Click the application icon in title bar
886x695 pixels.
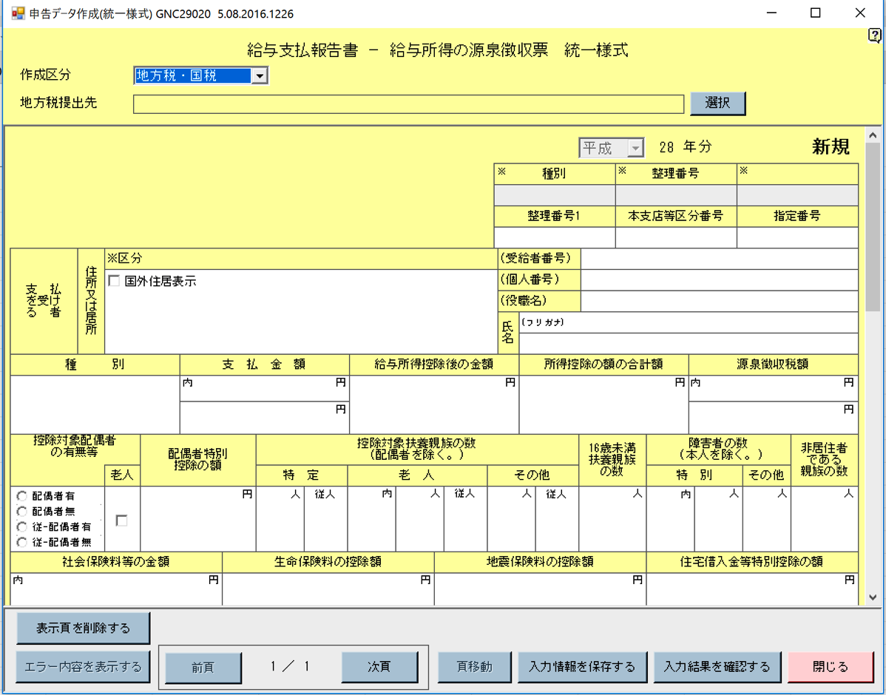pos(18,13)
